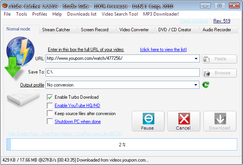Click the Pause button
The height and width of the screenshot is (165, 243).
(148, 121)
